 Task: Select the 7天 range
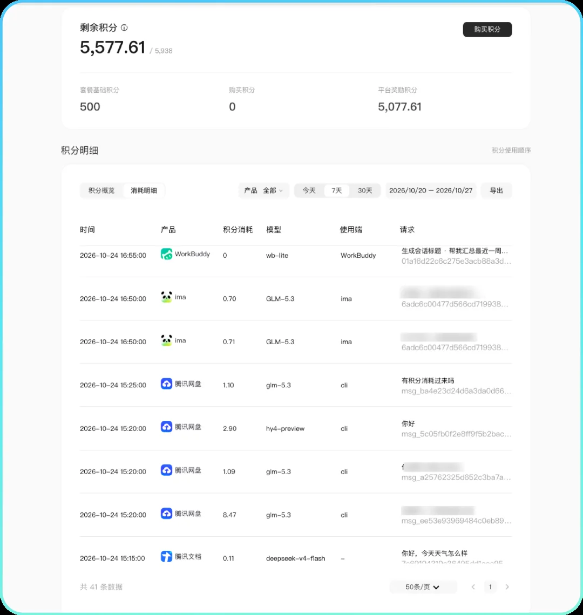[x=336, y=190]
